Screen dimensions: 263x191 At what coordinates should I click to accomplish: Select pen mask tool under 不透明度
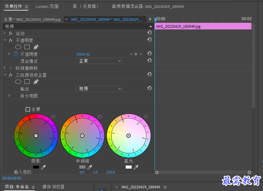pos(36,47)
